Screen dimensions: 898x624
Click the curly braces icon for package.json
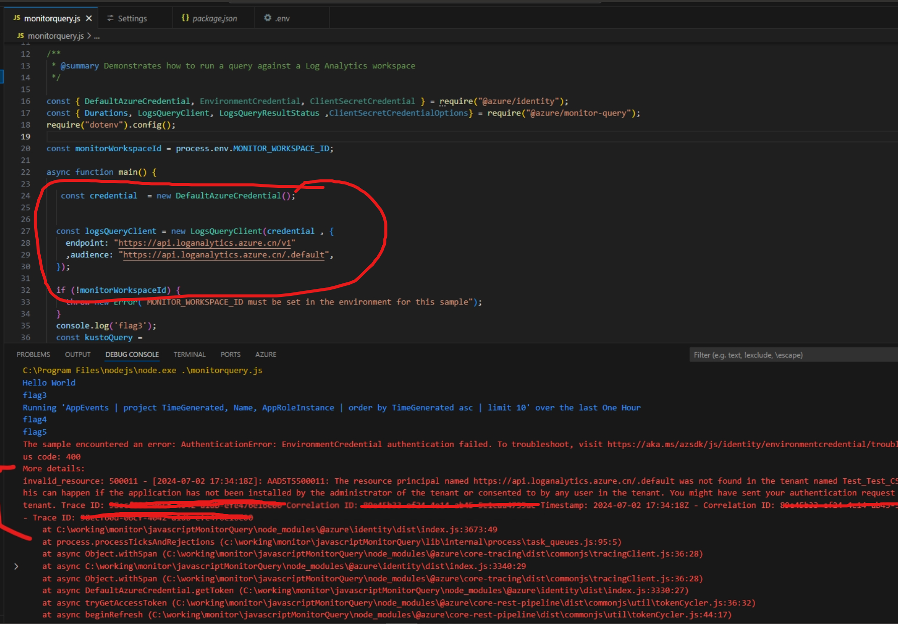[x=185, y=18]
